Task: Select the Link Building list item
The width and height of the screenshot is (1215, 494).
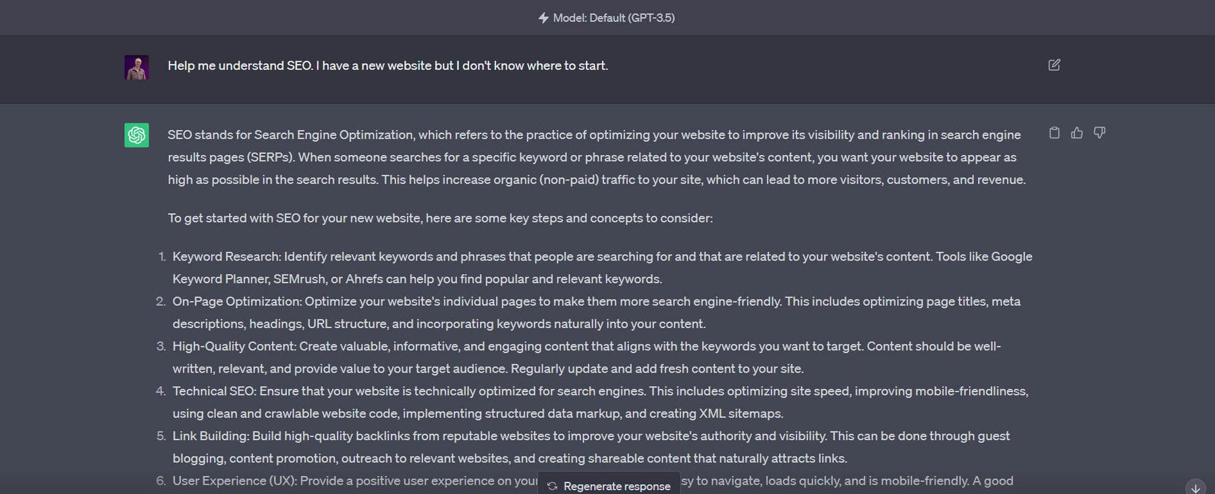Action: coord(591,447)
